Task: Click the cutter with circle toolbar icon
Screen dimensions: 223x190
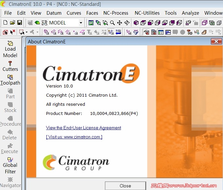Action: (190, 32)
